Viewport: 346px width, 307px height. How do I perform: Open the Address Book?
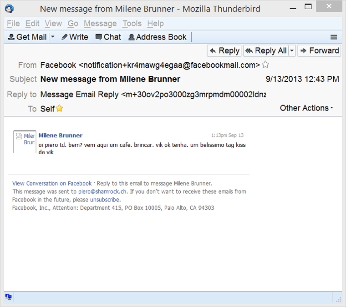(x=158, y=37)
